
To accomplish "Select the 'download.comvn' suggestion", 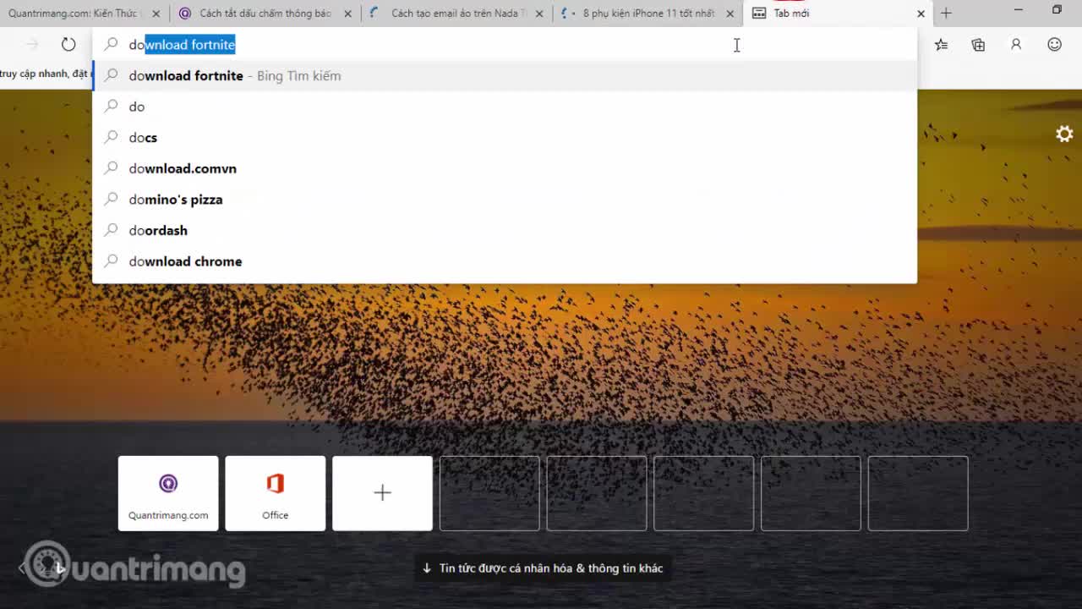I will (x=505, y=168).
